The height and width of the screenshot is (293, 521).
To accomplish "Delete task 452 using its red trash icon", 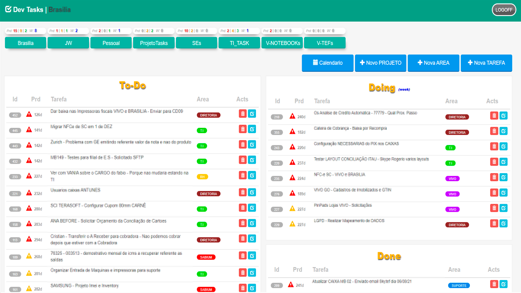I will pos(243,114).
